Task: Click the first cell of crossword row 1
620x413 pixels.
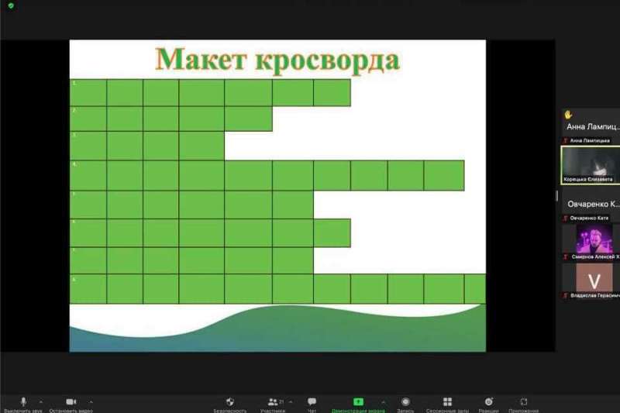Action: pos(88,92)
